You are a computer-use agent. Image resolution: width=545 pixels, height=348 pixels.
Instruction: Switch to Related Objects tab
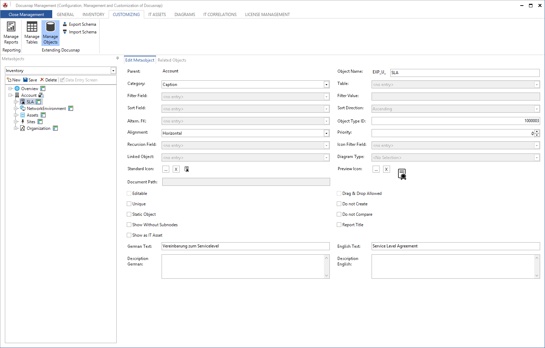[172, 60]
